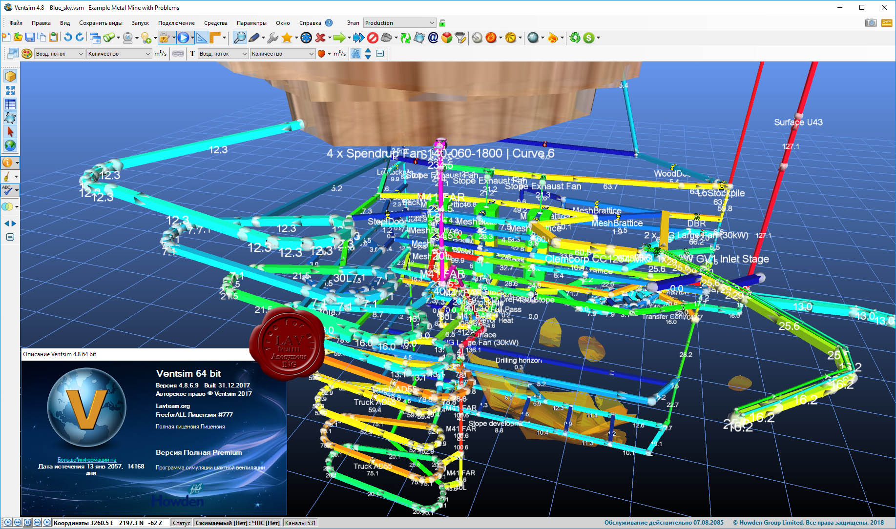Click the Undo arrow

click(68, 38)
